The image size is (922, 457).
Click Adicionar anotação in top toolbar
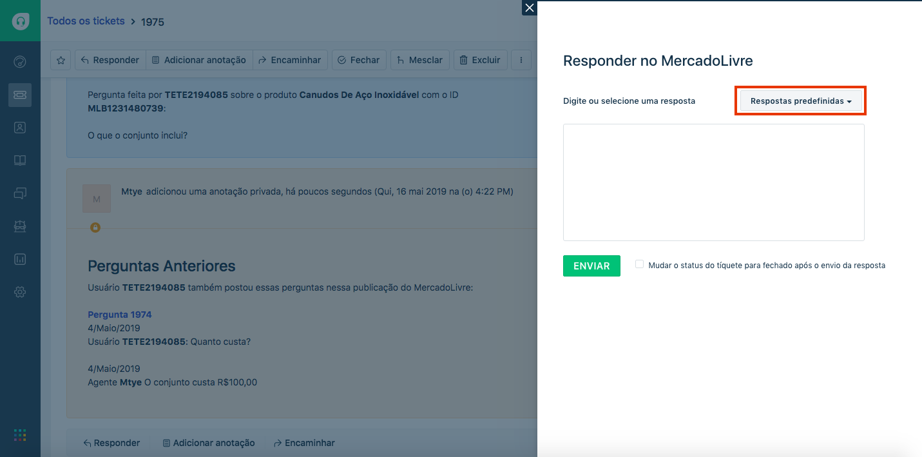(199, 60)
